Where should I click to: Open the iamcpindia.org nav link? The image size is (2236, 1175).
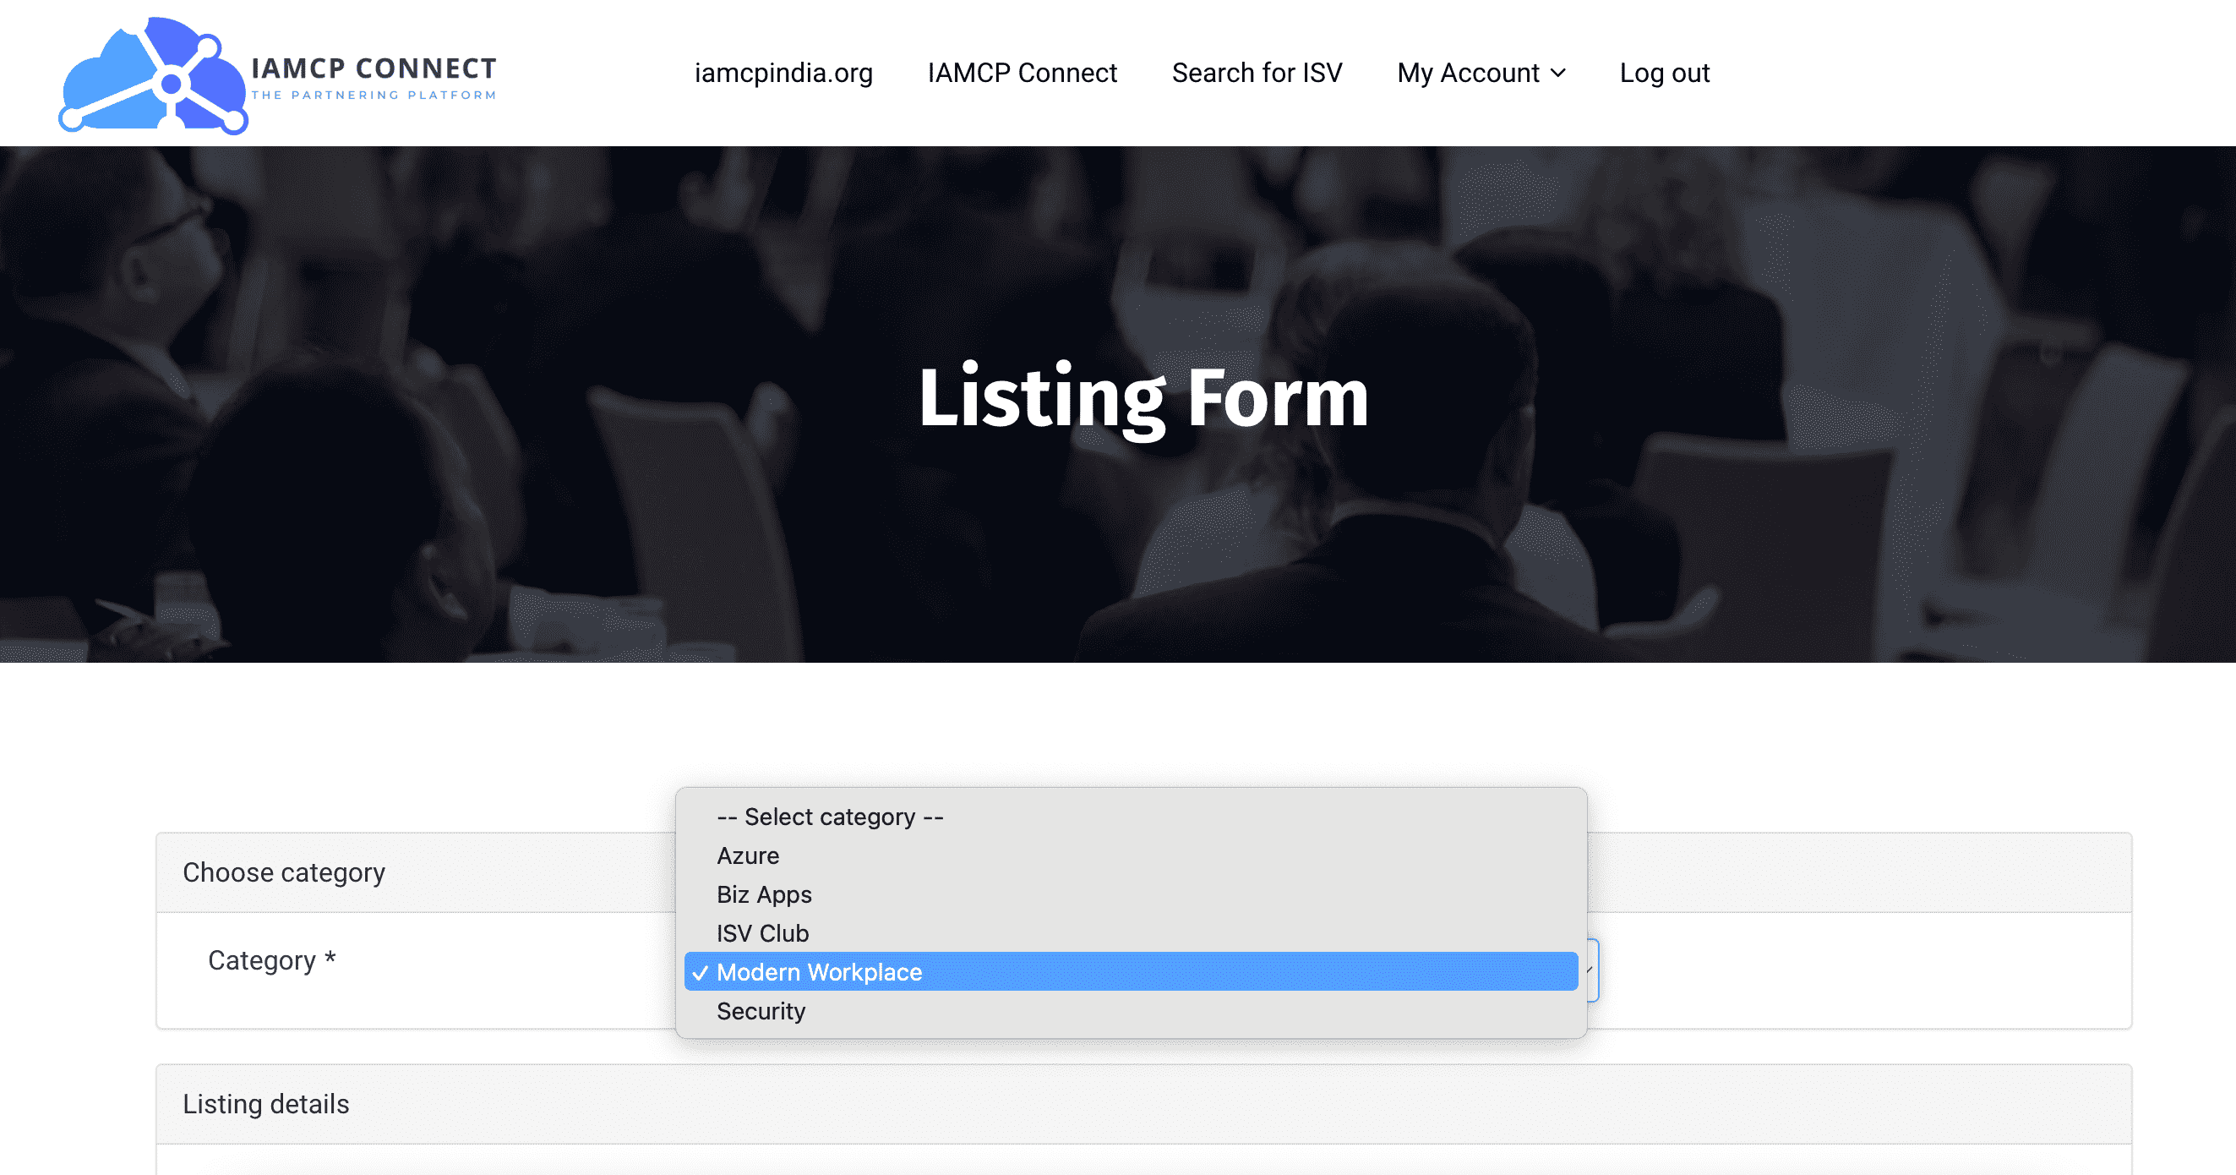(783, 73)
